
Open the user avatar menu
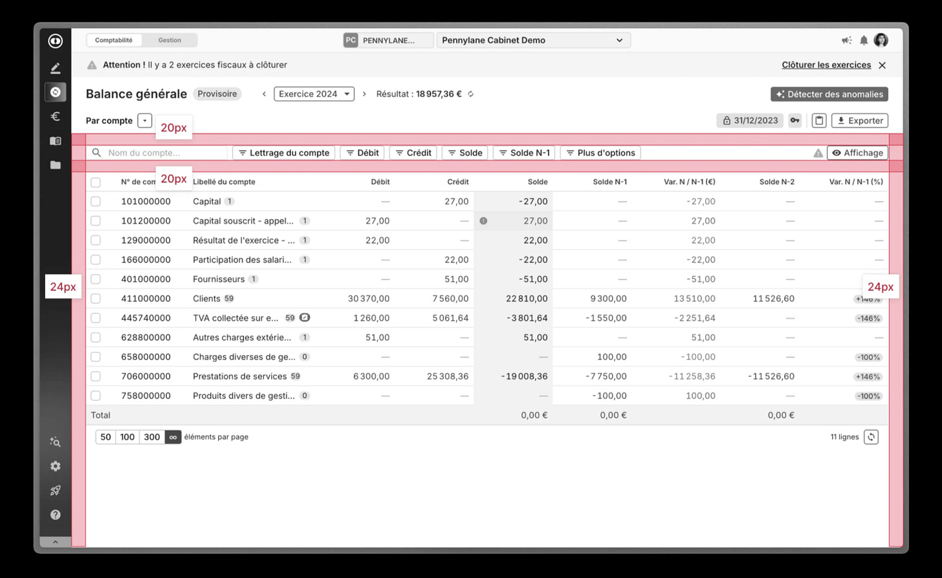tap(881, 40)
